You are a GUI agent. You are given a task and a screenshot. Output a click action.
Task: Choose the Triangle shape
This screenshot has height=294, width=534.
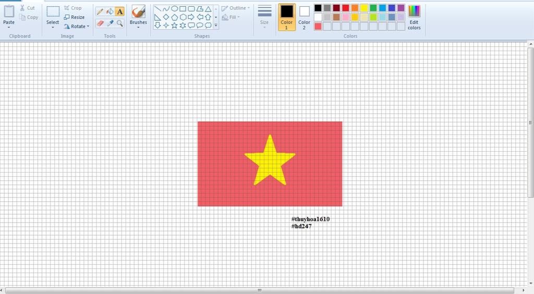(x=208, y=8)
